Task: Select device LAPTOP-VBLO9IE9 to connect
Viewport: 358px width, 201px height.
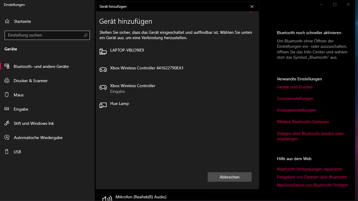Action: [177, 52]
